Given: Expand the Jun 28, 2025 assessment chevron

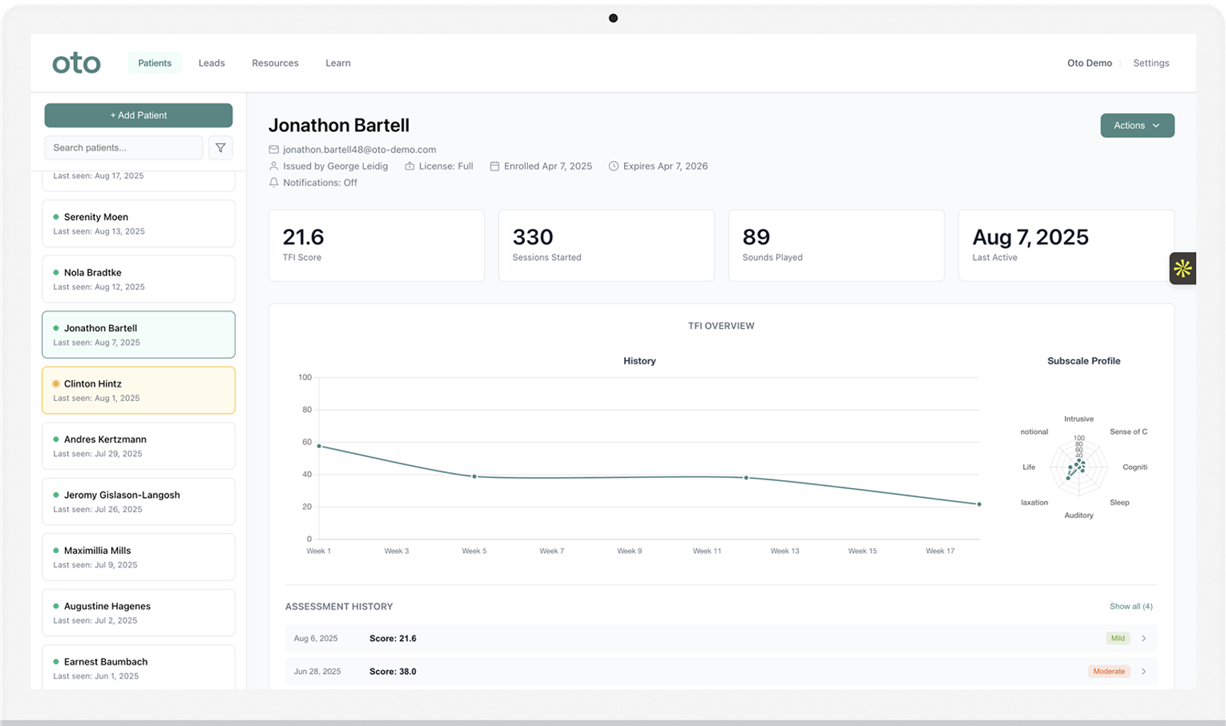Looking at the screenshot, I should 1144,672.
